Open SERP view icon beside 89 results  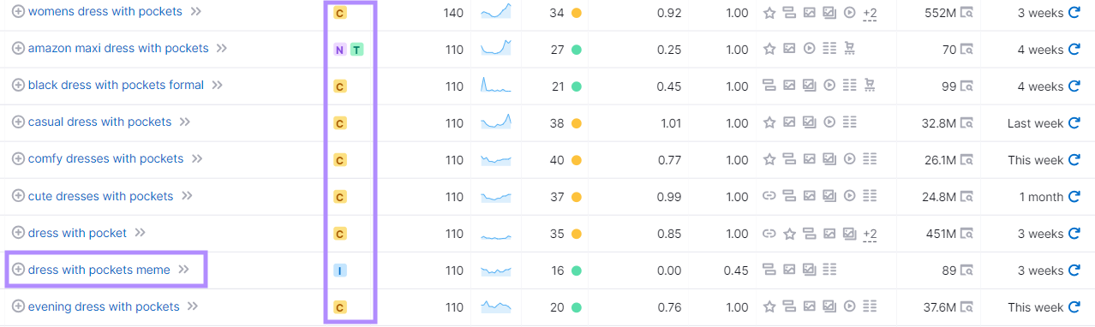coord(966,271)
